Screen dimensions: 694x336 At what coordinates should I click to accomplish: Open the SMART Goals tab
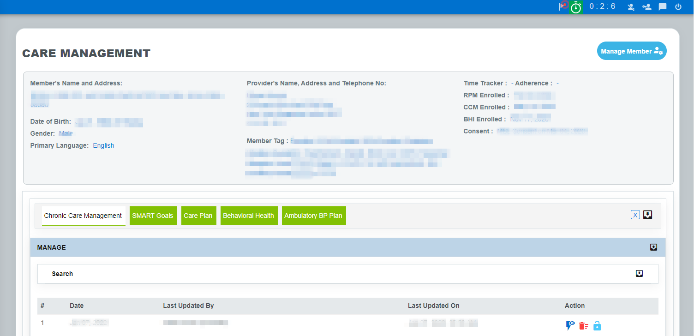pos(153,216)
